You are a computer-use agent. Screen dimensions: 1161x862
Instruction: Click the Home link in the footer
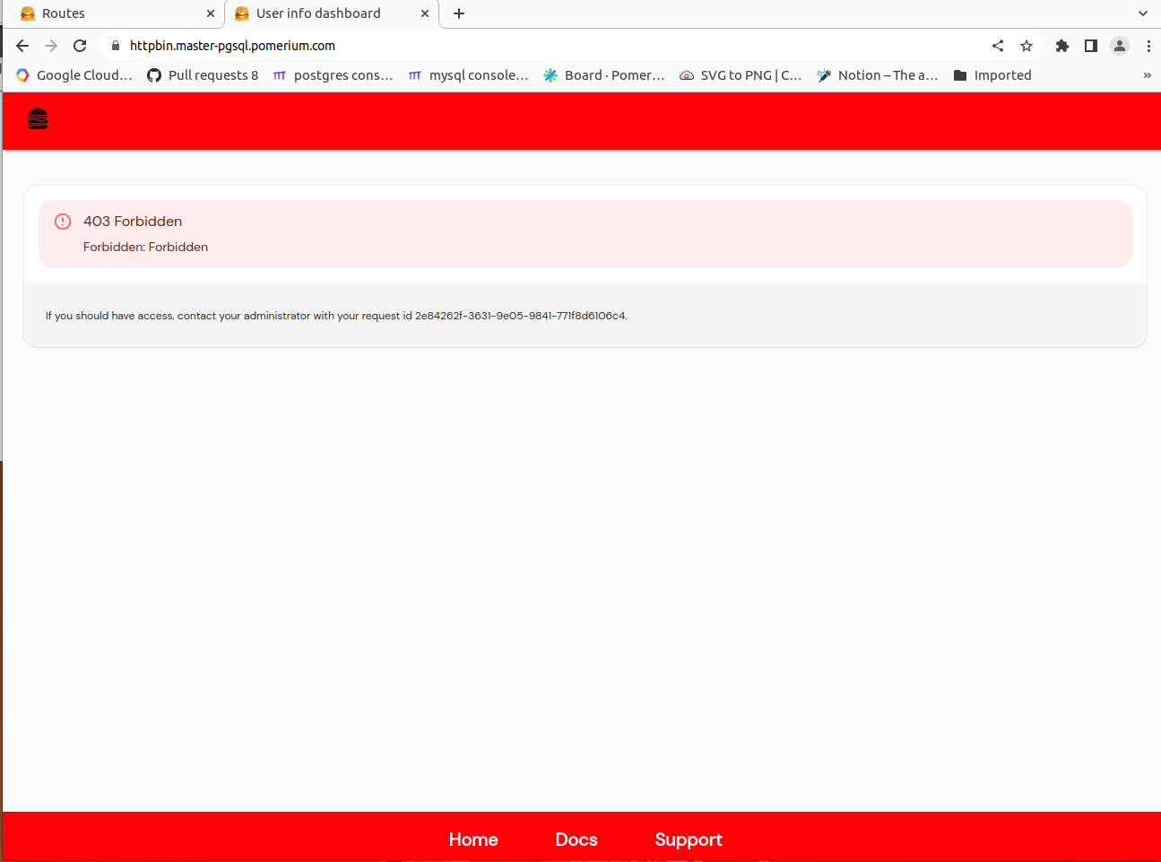click(473, 840)
